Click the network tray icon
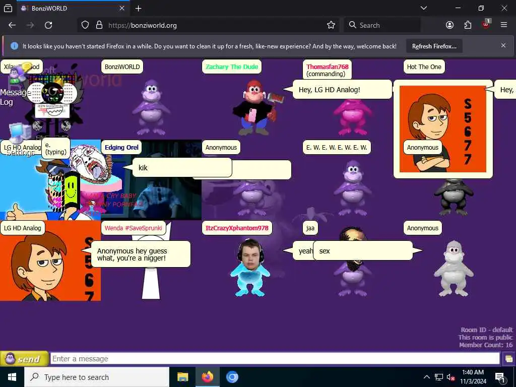Image resolution: width=516 pixels, height=387 pixels. [439, 377]
